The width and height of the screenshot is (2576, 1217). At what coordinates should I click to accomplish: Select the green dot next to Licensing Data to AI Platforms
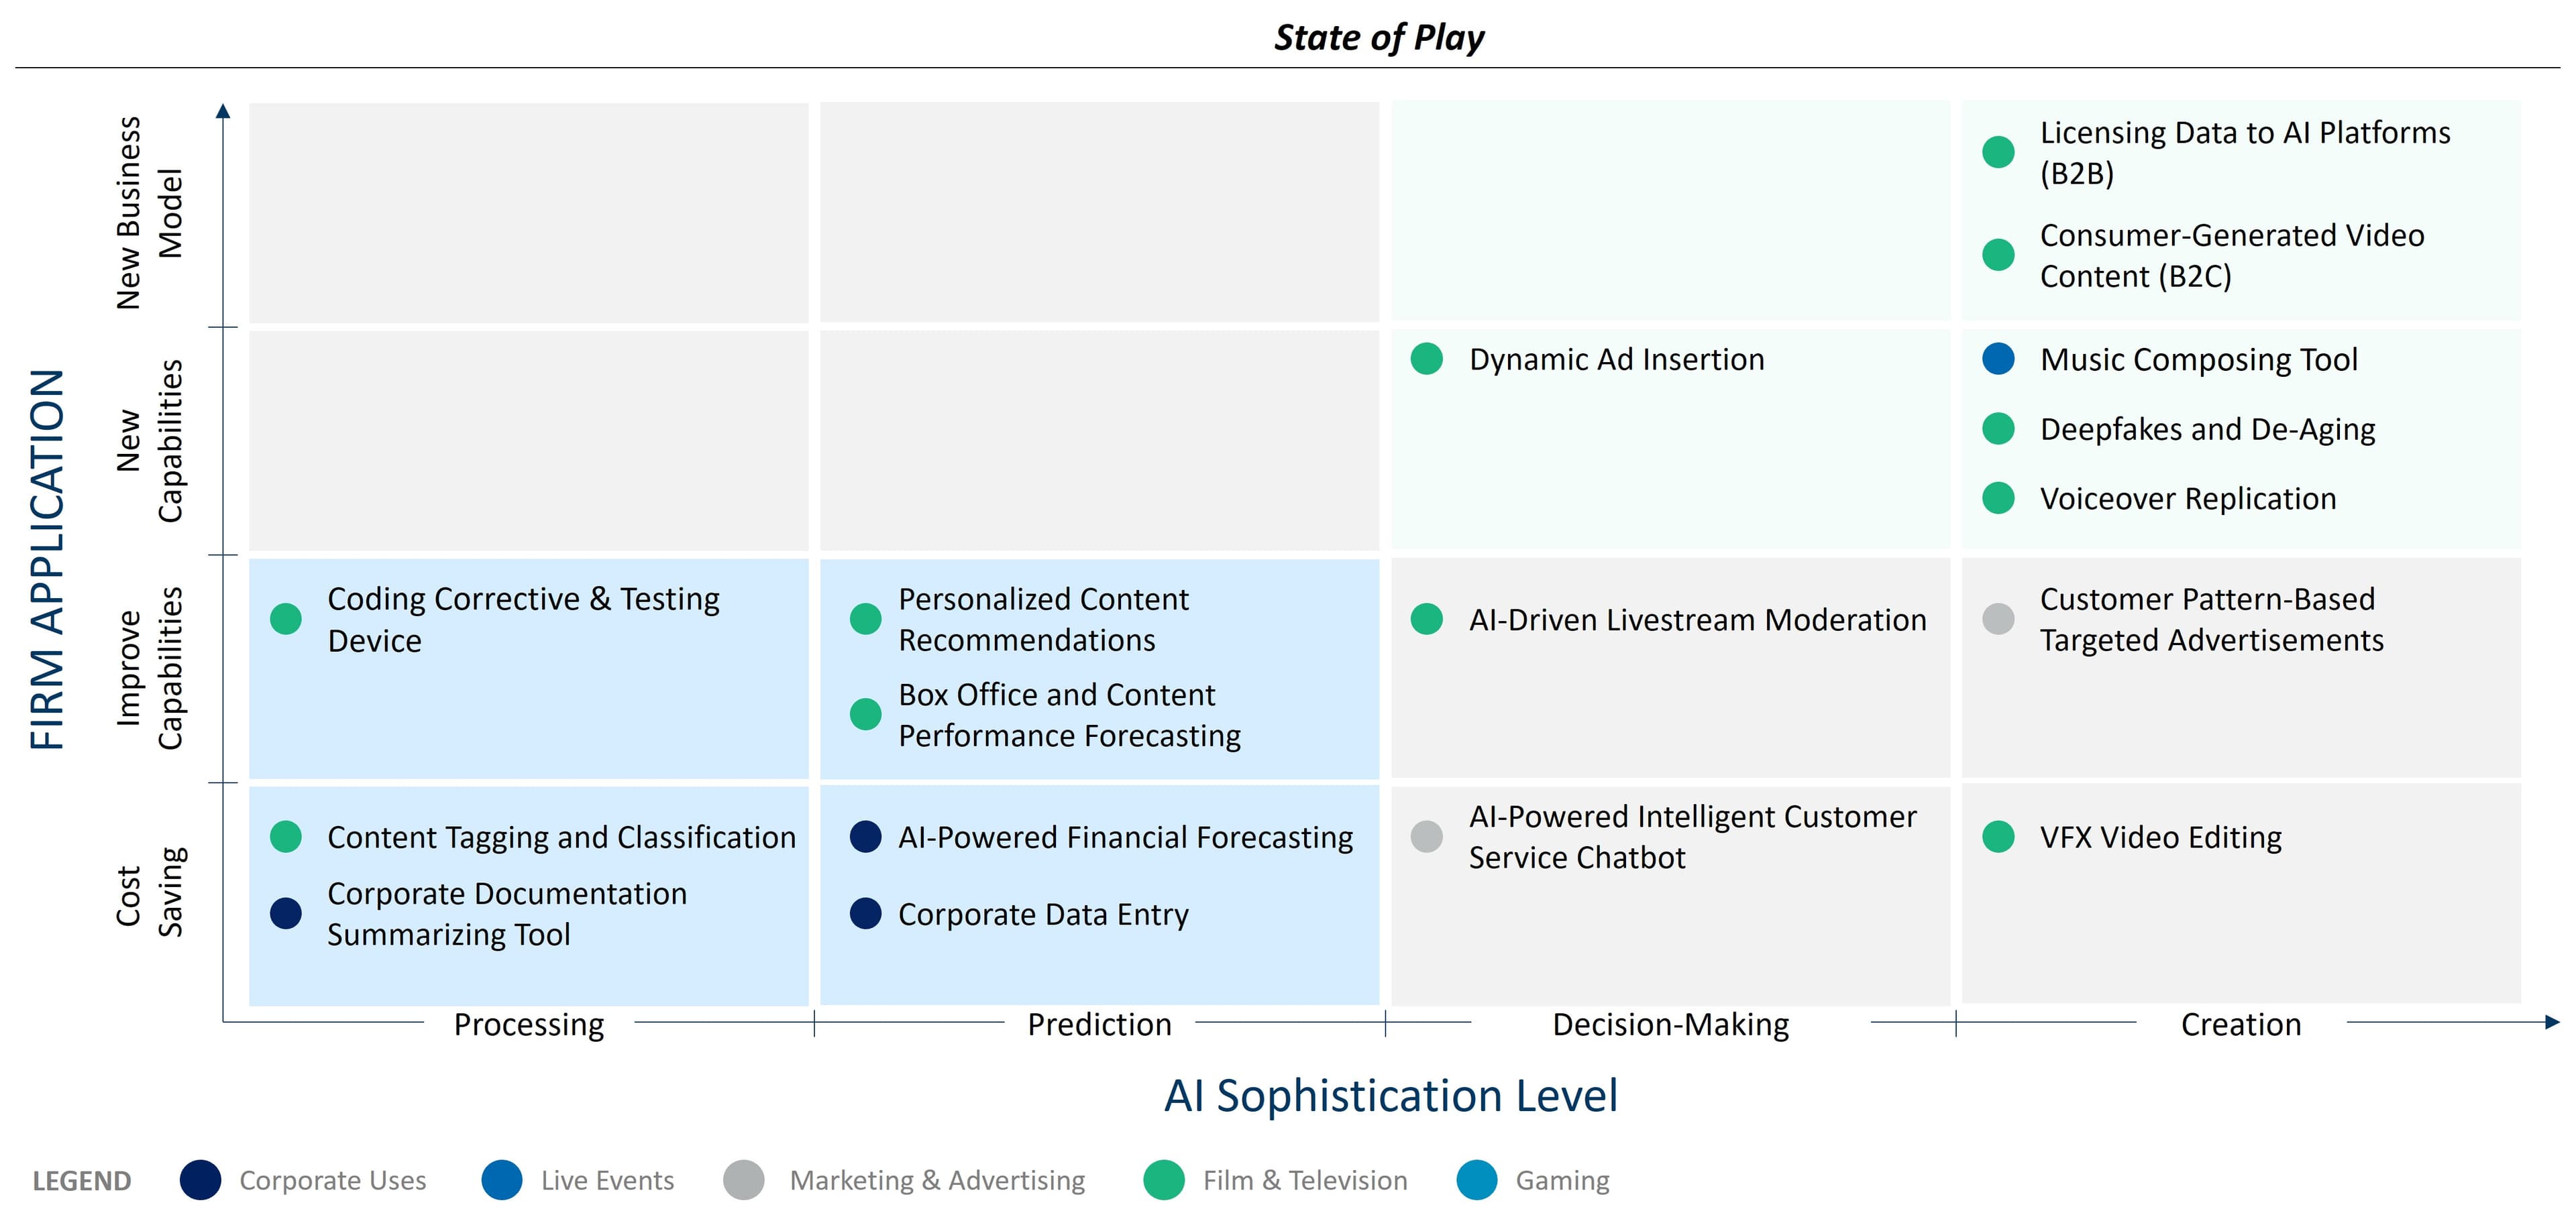pyautogui.click(x=1998, y=152)
